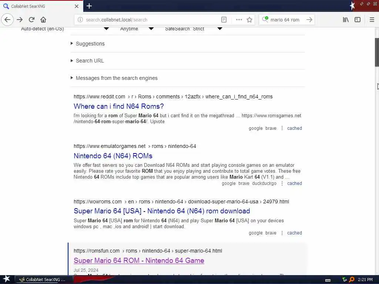Screen dimensions: 379x284
Task: Close the CollabNet SearXNG tab
Action: click(x=77, y=6)
